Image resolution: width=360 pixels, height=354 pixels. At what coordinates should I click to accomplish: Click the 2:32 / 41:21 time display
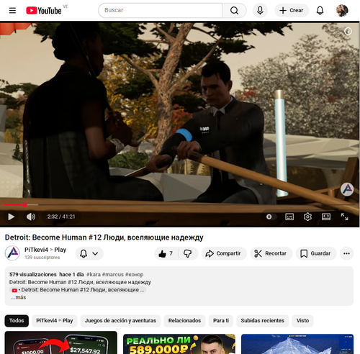(61, 217)
